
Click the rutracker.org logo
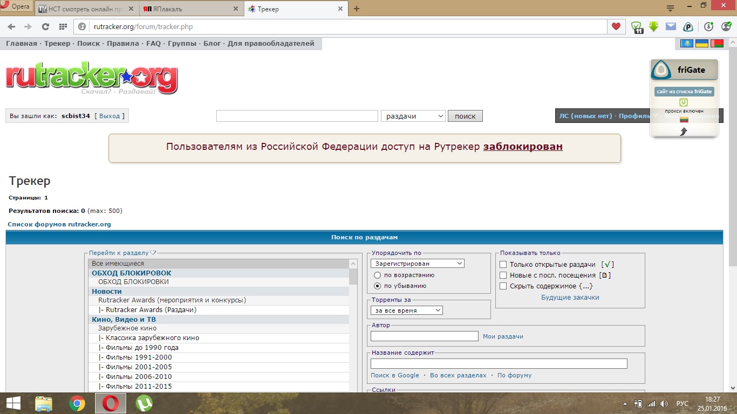click(x=92, y=79)
